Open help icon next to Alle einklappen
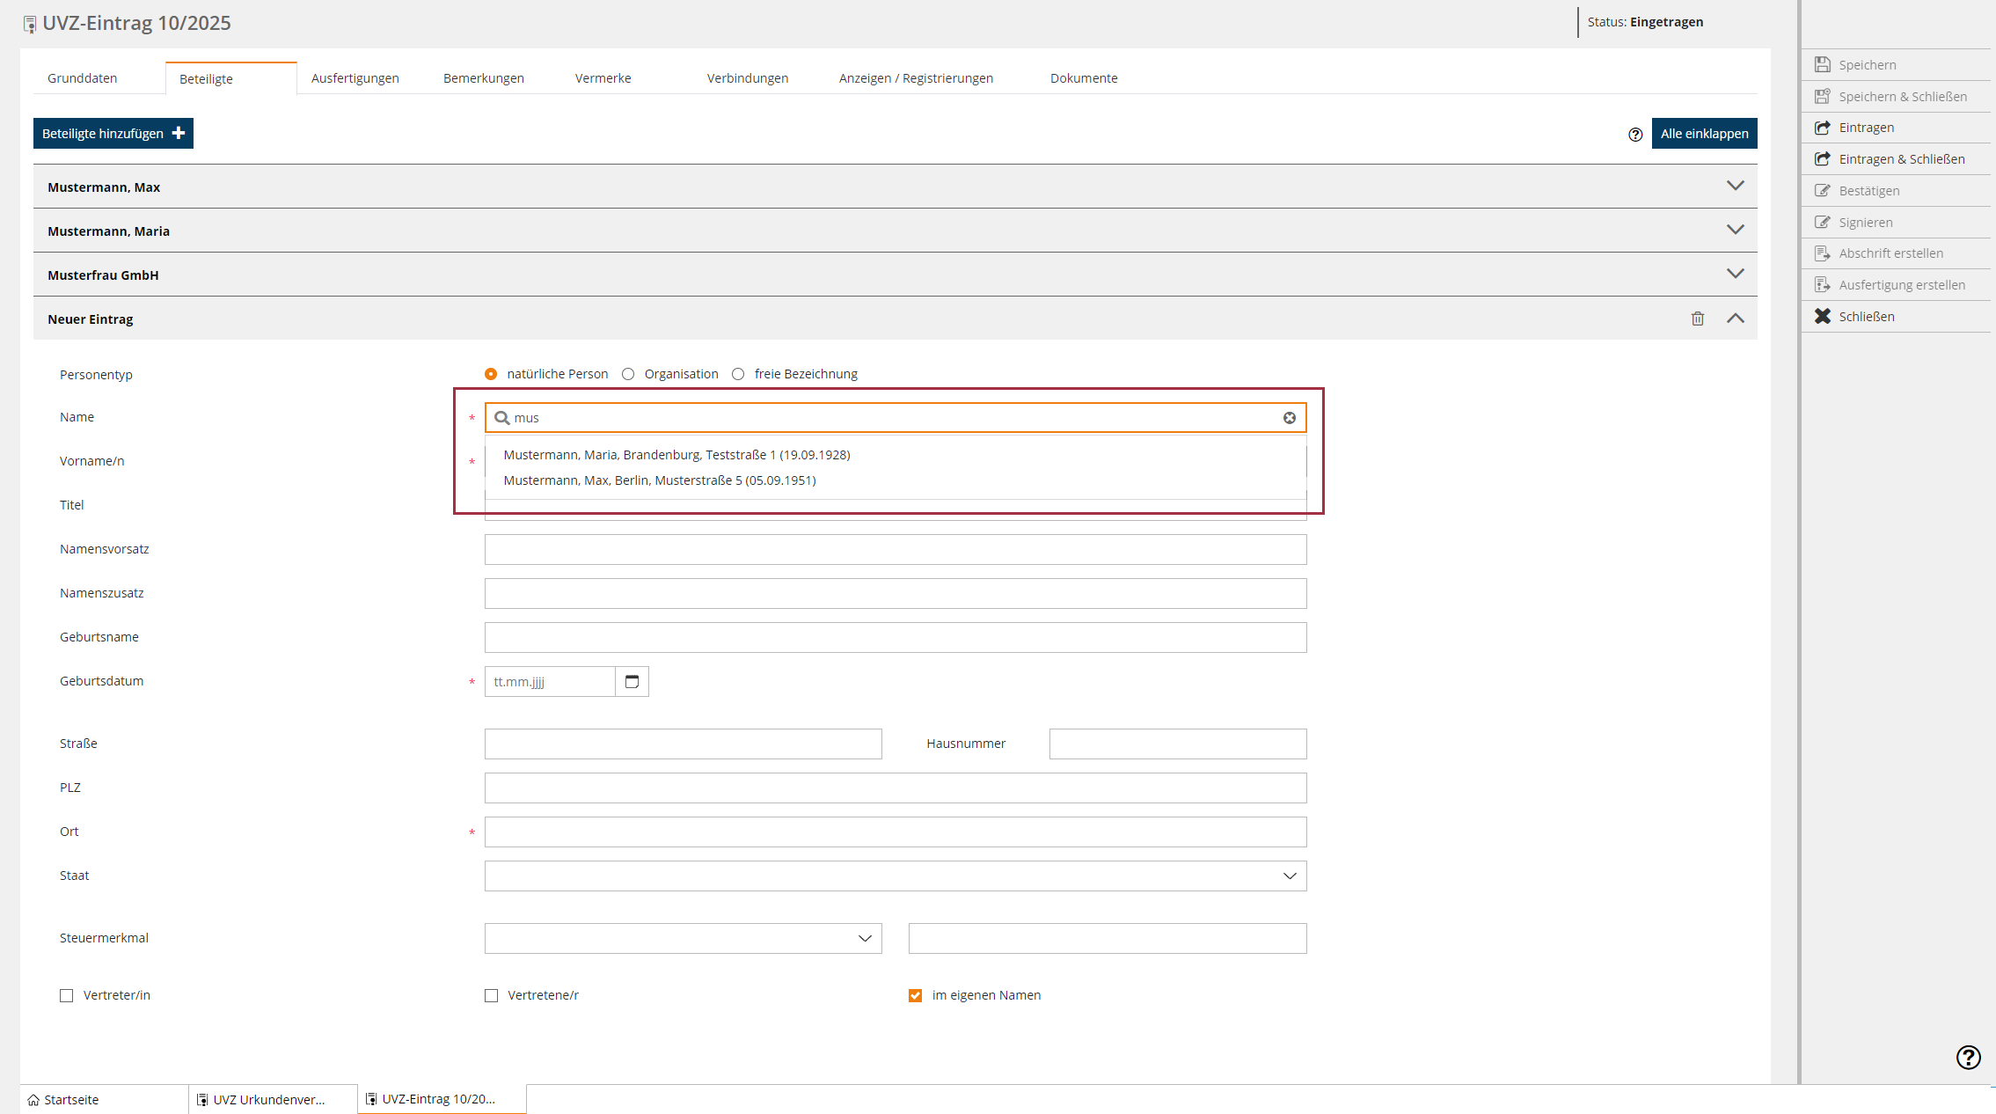Viewport: 1996px width, 1114px height. click(x=1635, y=135)
